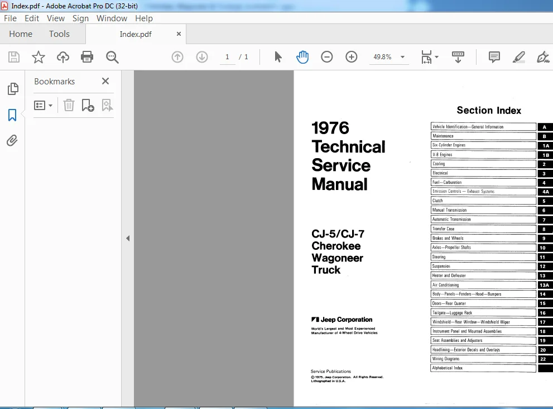This screenshot has height=409, width=553.
Task: Go to next page arrow
Action: (x=202, y=57)
